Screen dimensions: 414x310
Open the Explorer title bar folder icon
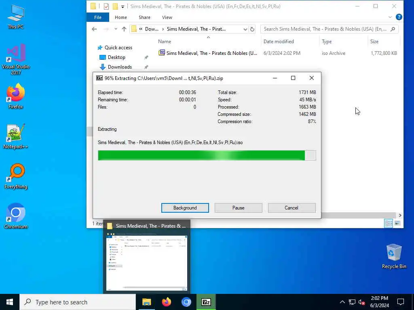(93, 6)
